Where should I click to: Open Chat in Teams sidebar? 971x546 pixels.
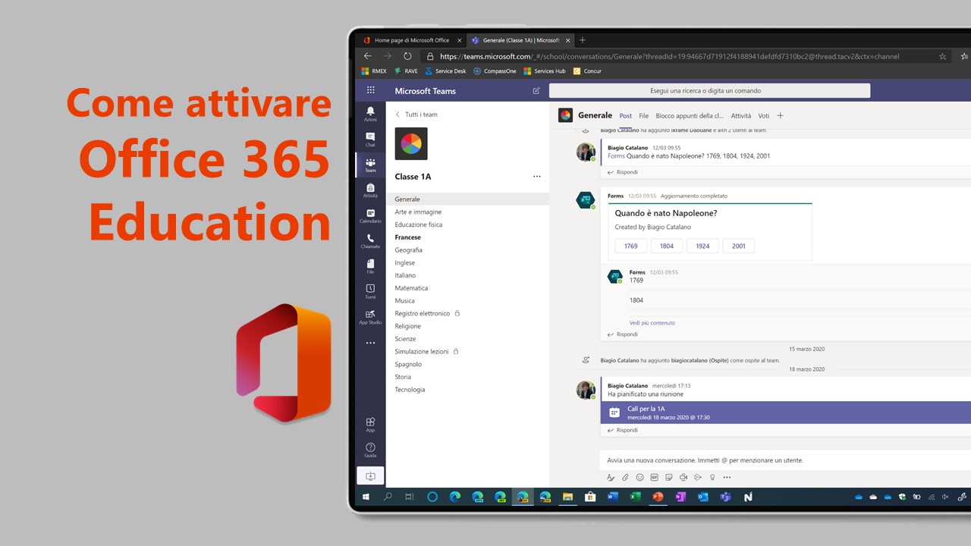(370, 140)
